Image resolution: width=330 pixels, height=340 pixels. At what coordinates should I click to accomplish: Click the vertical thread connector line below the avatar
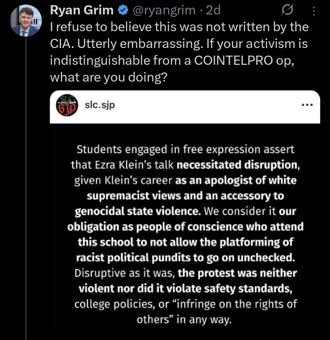(26, 183)
